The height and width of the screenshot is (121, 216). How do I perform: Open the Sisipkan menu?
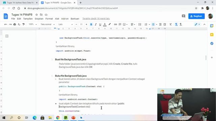coord(39,19)
